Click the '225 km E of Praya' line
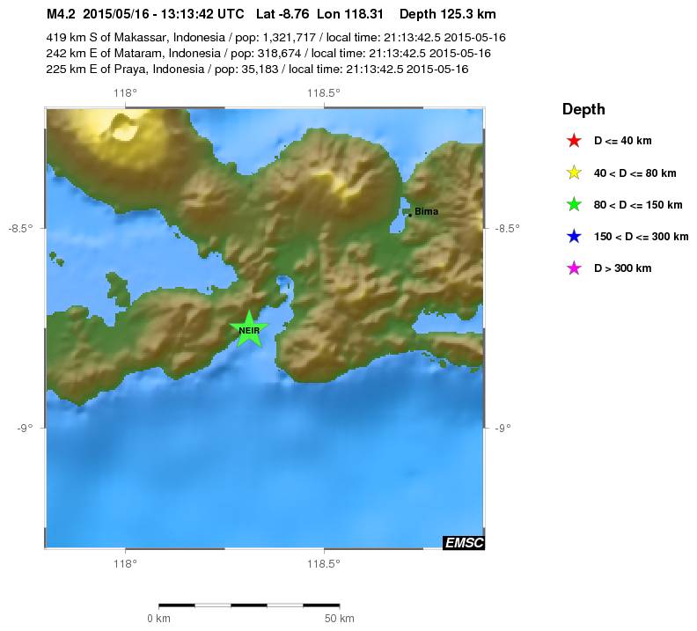This screenshot has width=697, height=631. pos(257,70)
